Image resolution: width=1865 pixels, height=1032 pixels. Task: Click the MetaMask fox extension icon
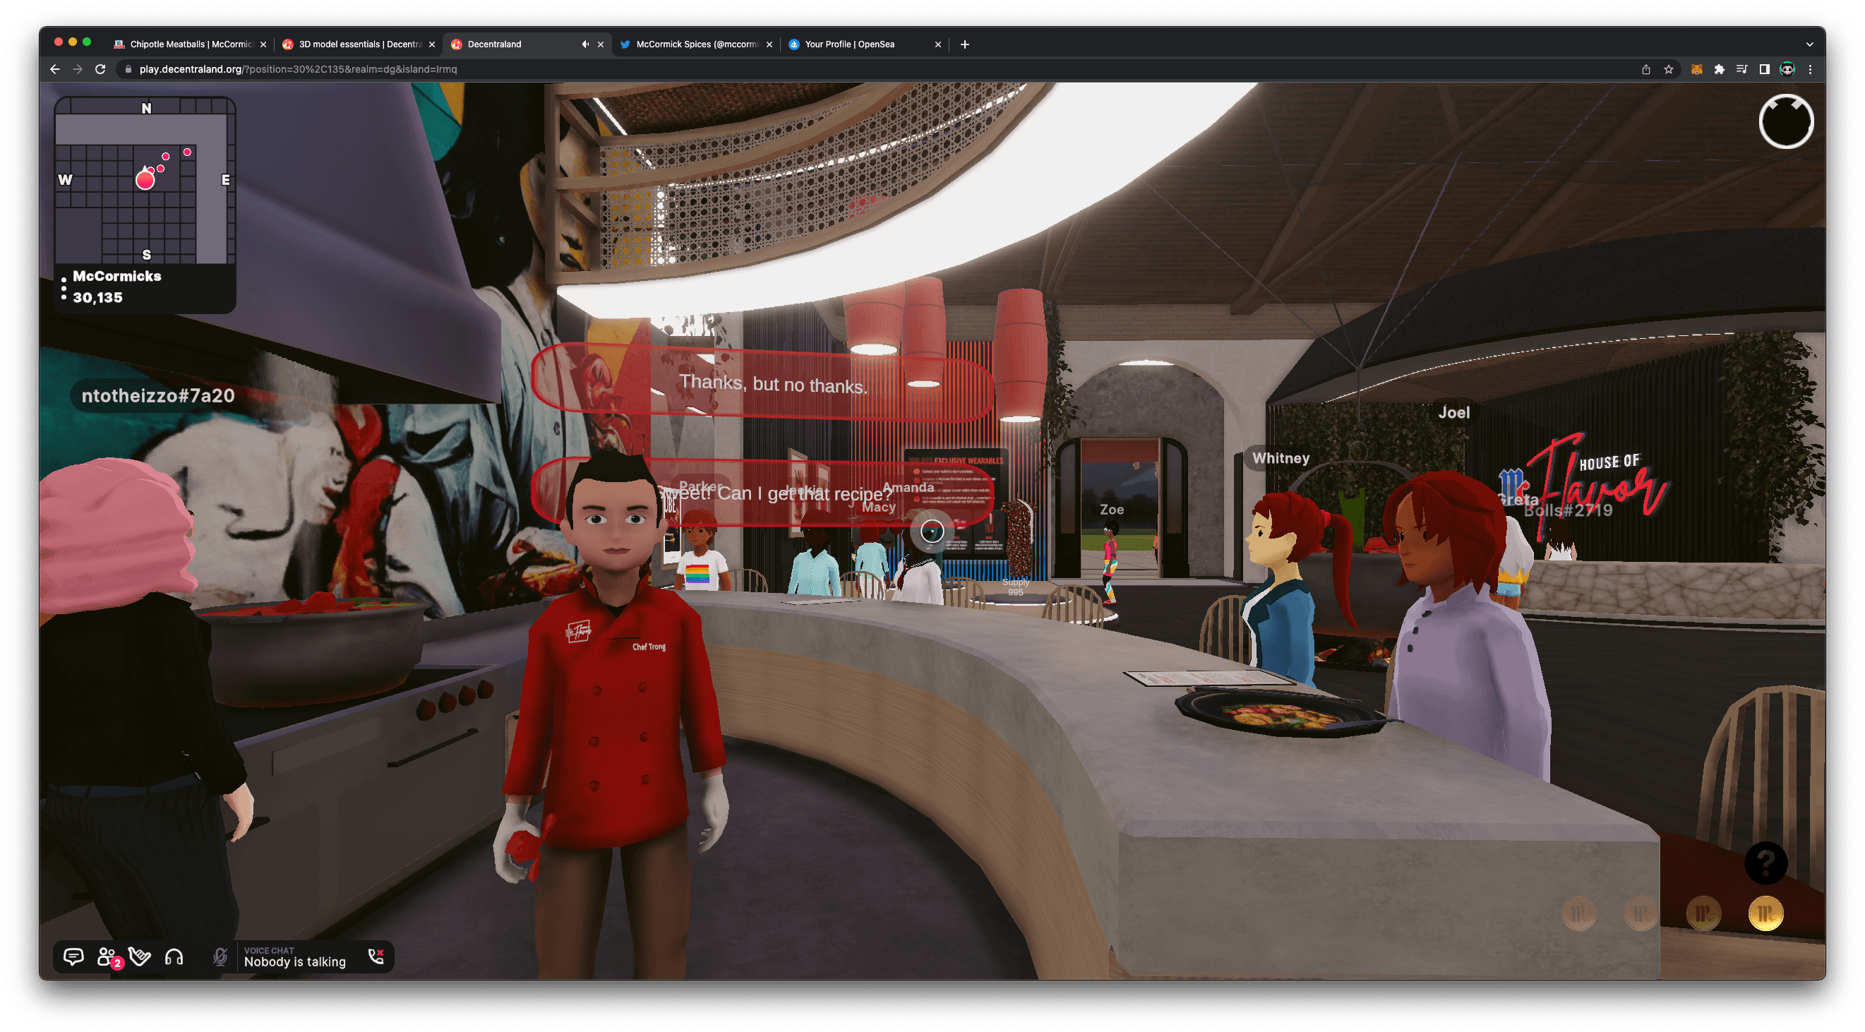click(x=1696, y=69)
